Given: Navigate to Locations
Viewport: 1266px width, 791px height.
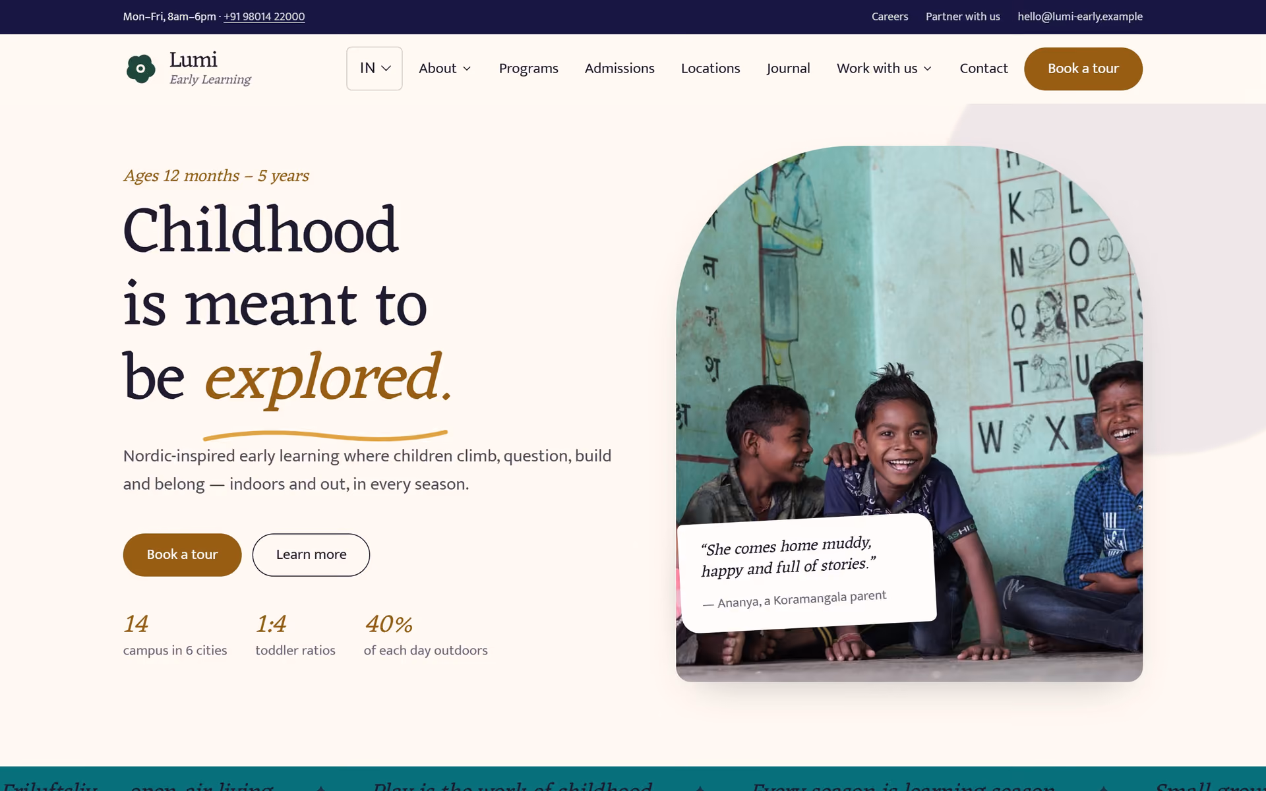Looking at the screenshot, I should [x=710, y=69].
